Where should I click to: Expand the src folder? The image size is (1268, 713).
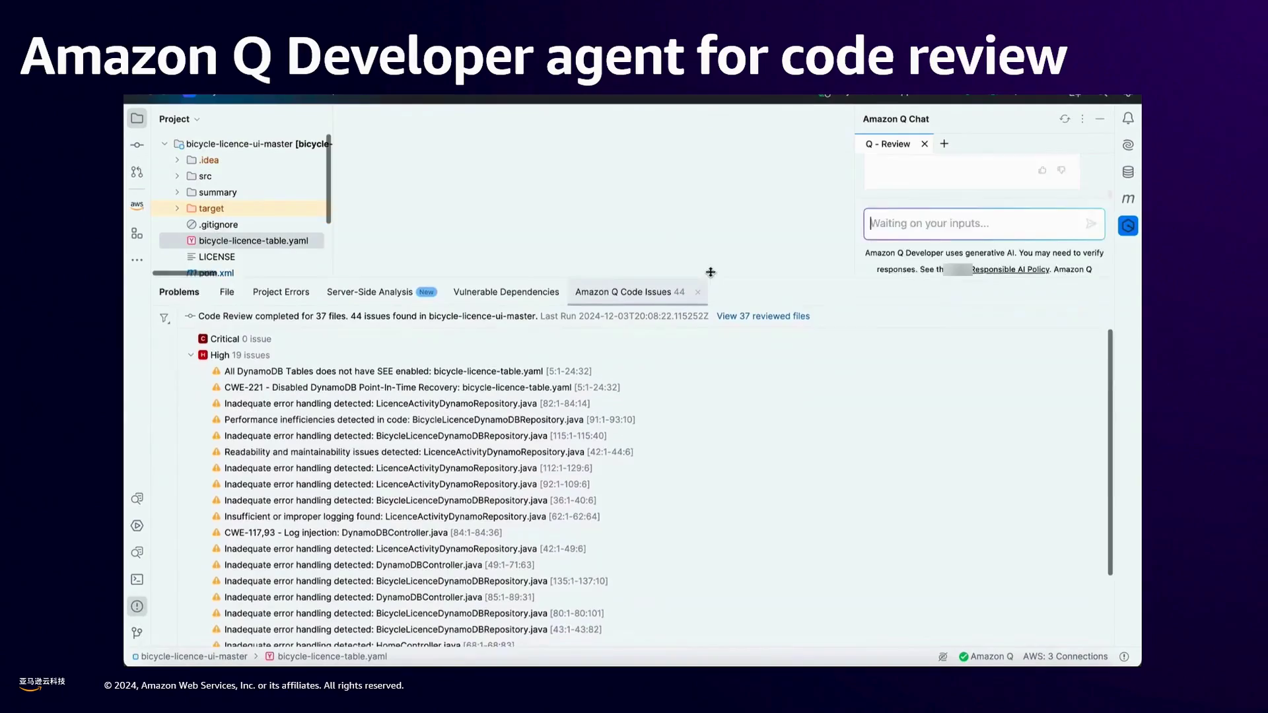(x=177, y=176)
